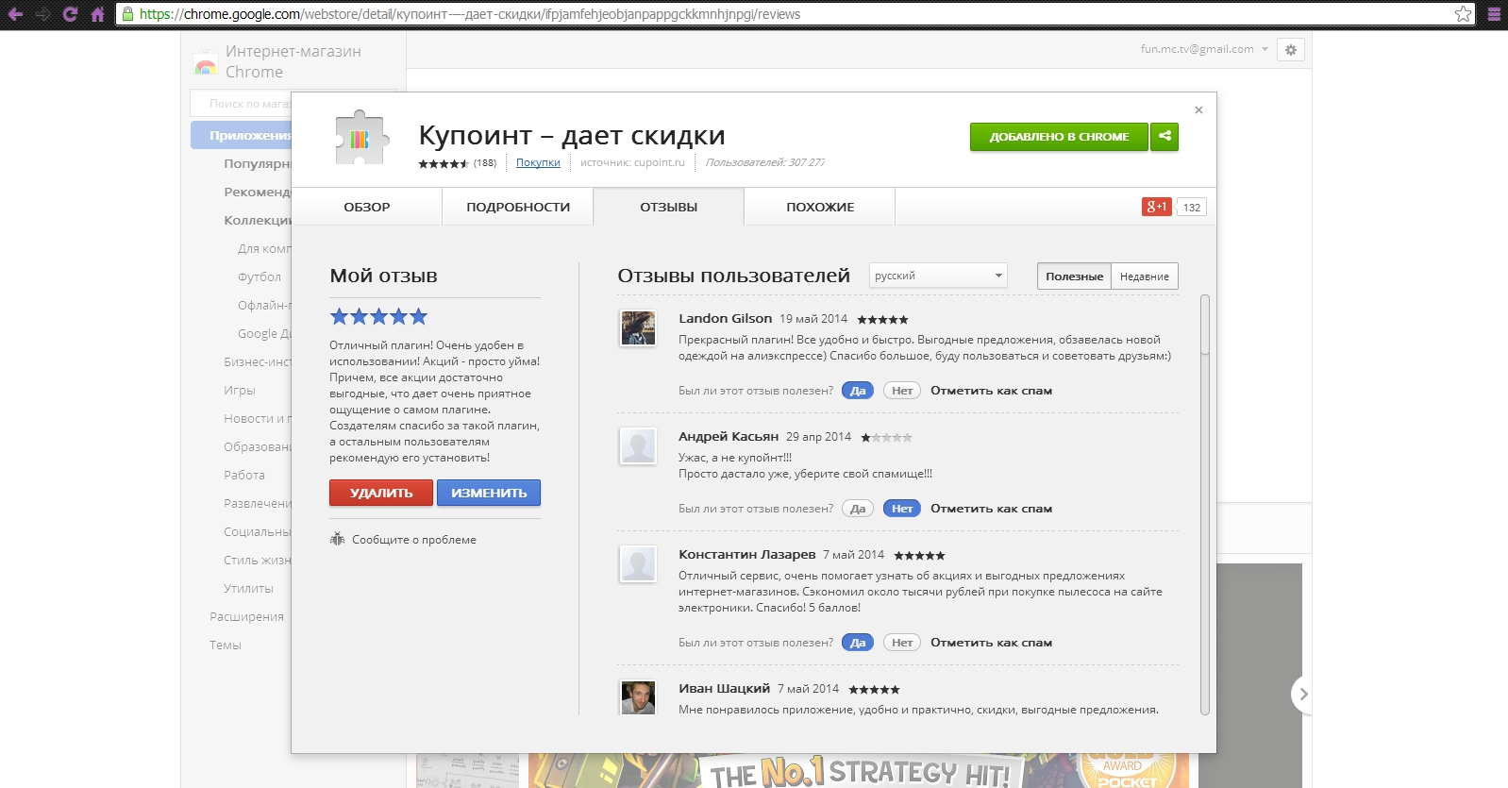Mark Константин Лазарев review helpful Да

pos(858,643)
